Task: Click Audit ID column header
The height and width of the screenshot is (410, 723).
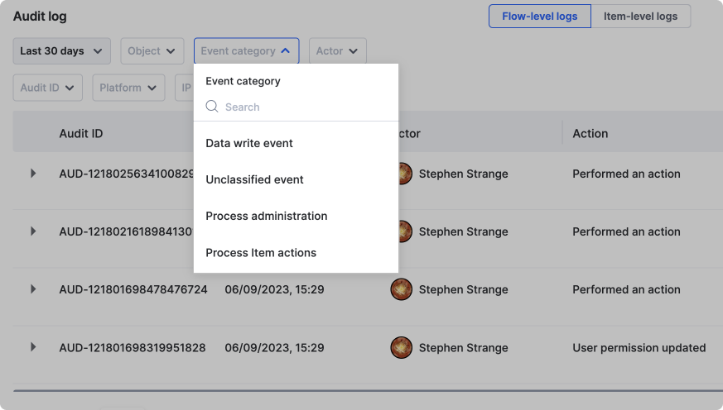Action: tap(80, 133)
